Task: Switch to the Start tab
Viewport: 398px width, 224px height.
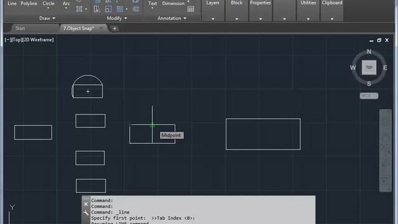Action: click(21, 28)
